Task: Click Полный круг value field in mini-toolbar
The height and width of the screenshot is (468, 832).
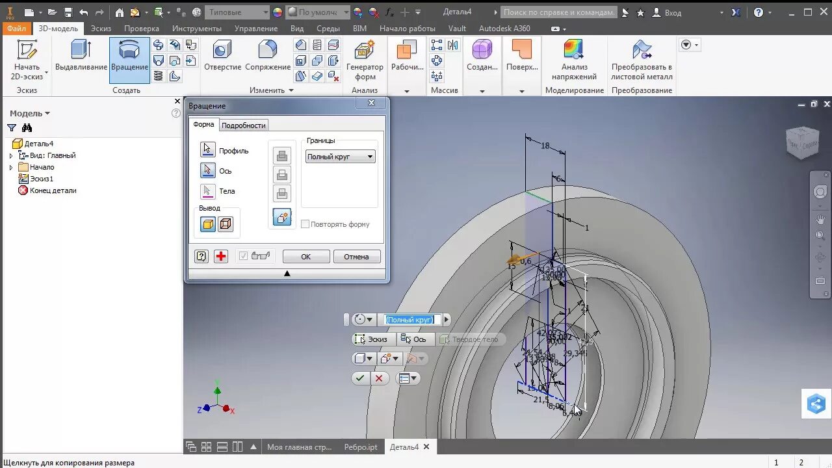Action: 411,320
